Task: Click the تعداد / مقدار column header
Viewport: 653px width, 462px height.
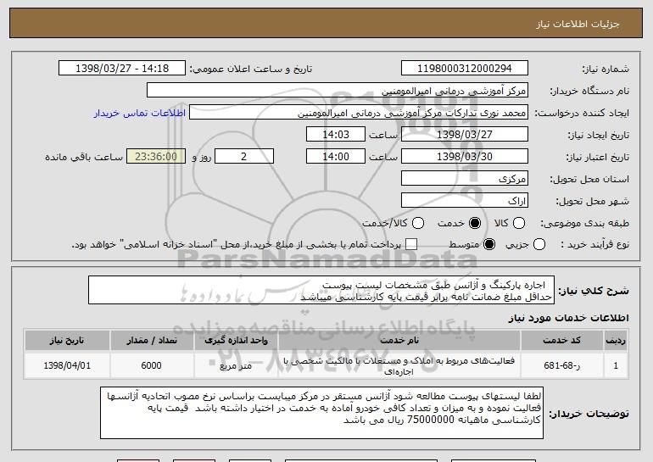Action: coord(152,341)
